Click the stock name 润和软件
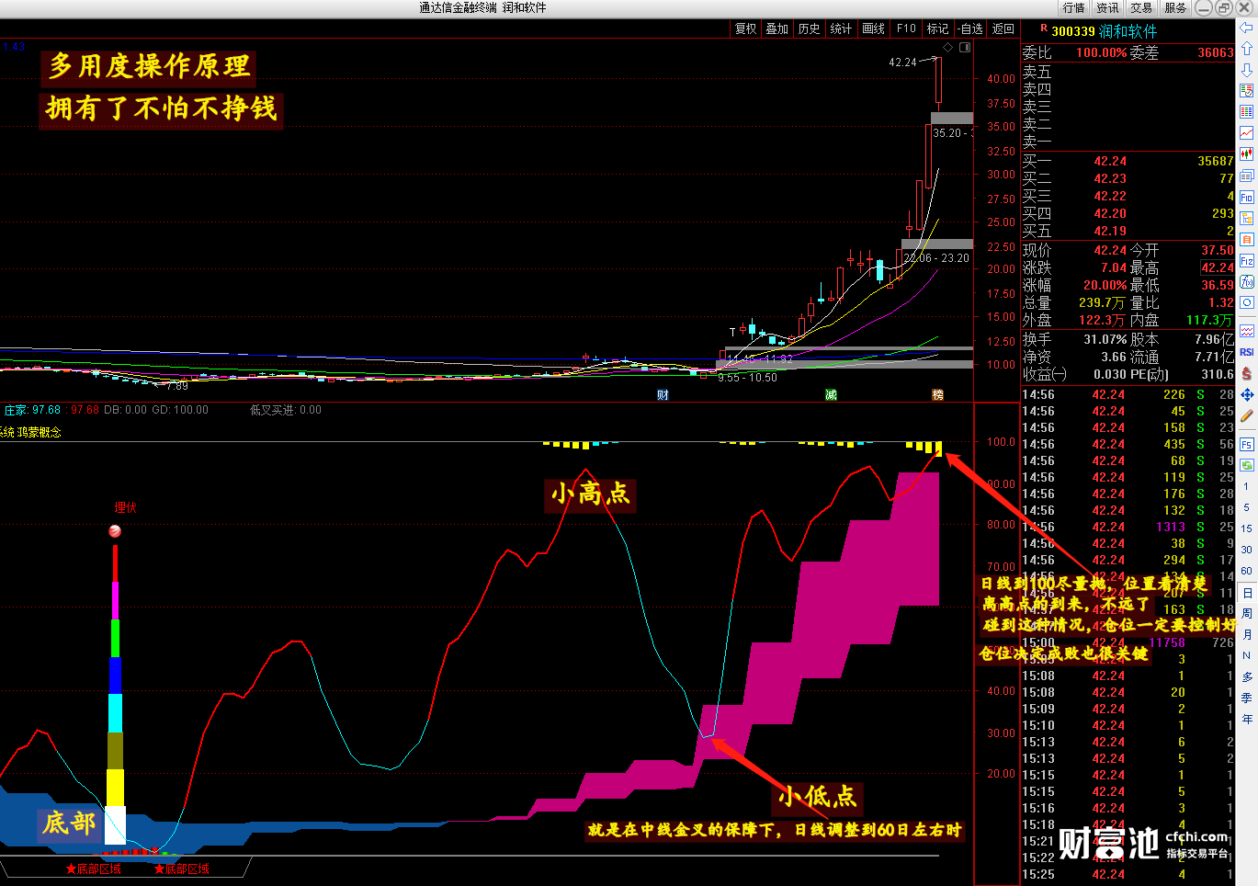This screenshot has width=1258, height=886. (1128, 31)
